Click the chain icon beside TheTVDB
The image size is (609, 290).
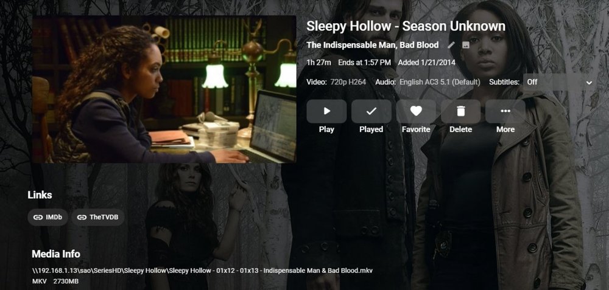tap(82, 217)
